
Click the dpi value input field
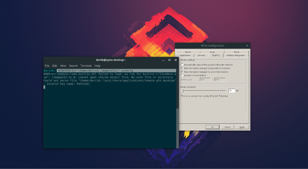point(231,91)
